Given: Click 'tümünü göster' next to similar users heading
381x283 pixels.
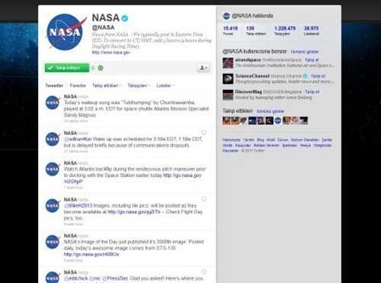Looking at the screenshot, I should (x=305, y=52).
